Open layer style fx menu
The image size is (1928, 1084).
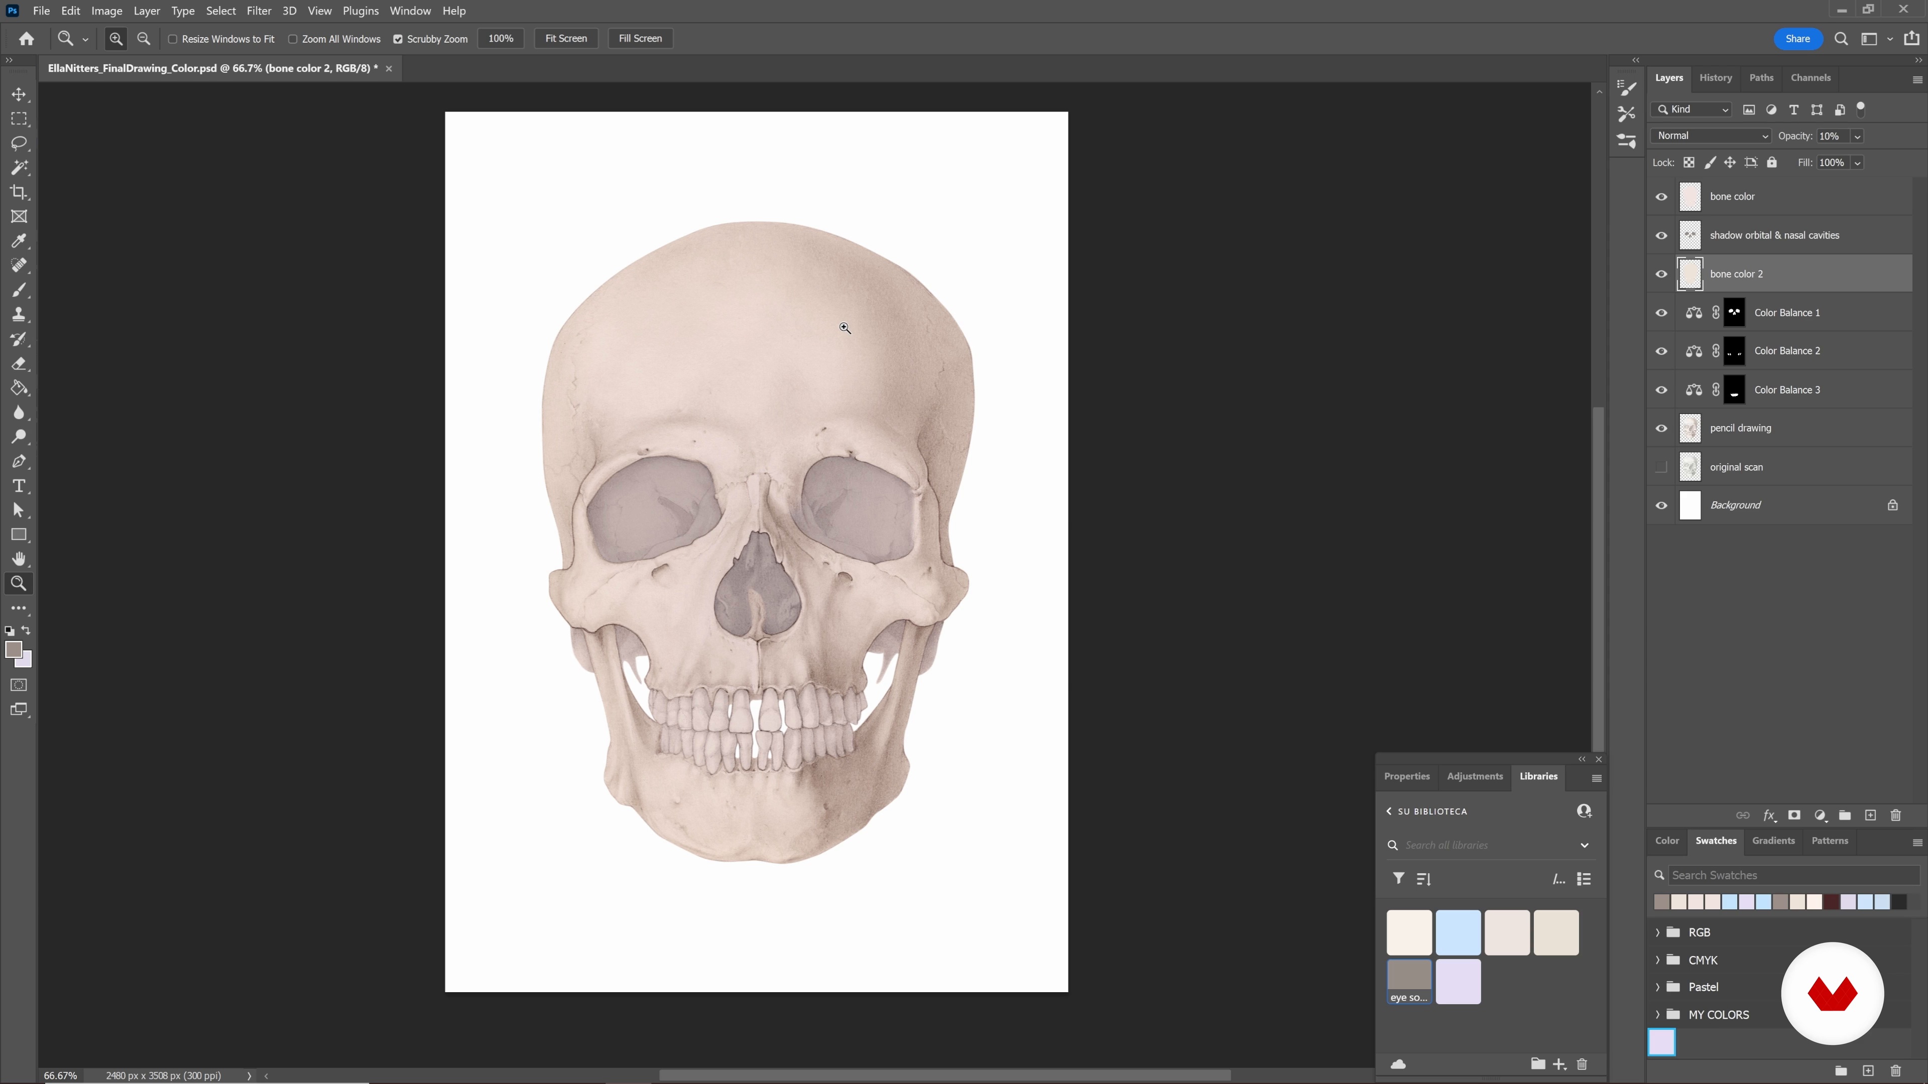click(1769, 816)
